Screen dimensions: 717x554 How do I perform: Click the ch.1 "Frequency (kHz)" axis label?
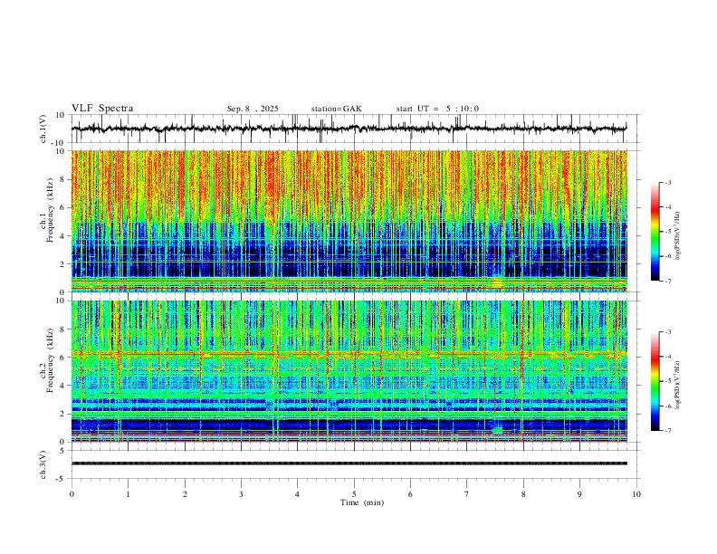click(51, 210)
